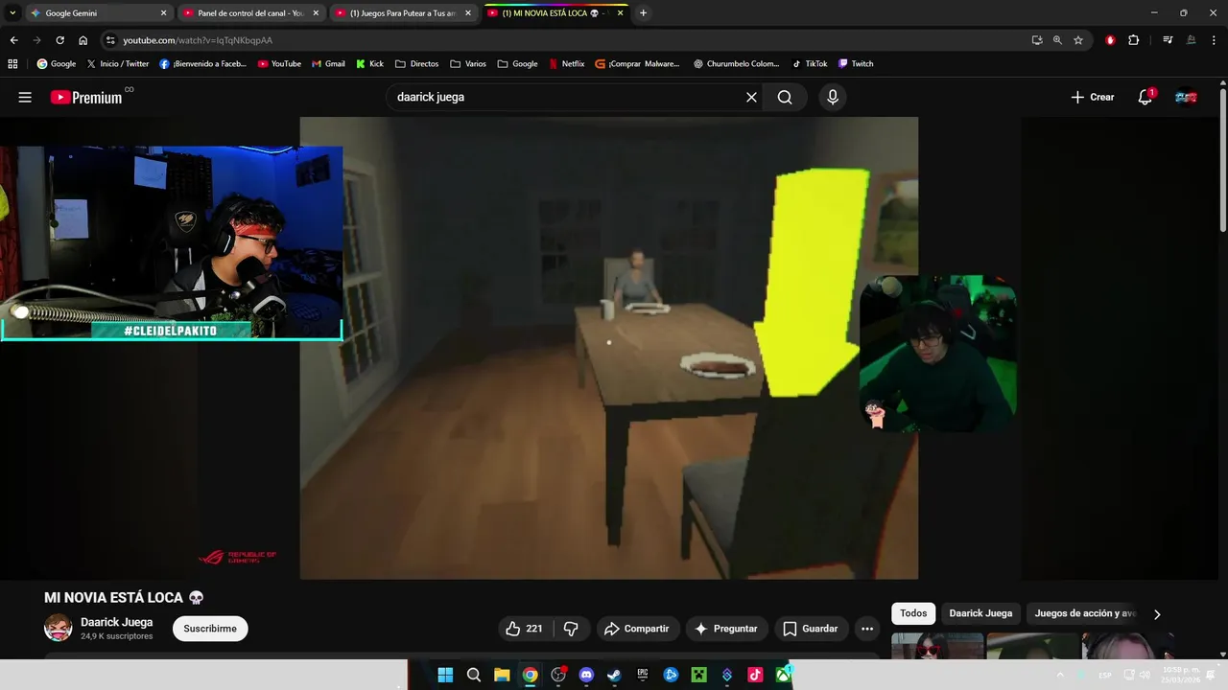Image resolution: width=1228 pixels, height=690 pixels.
Task: Go back with browser back arrow
Action: (x=13, y=40)
